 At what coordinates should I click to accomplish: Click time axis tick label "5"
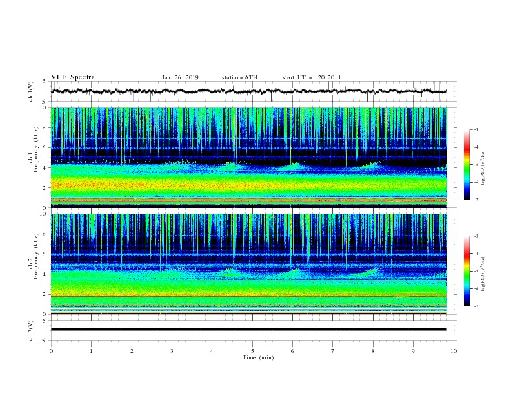click(x=252, y=351)
